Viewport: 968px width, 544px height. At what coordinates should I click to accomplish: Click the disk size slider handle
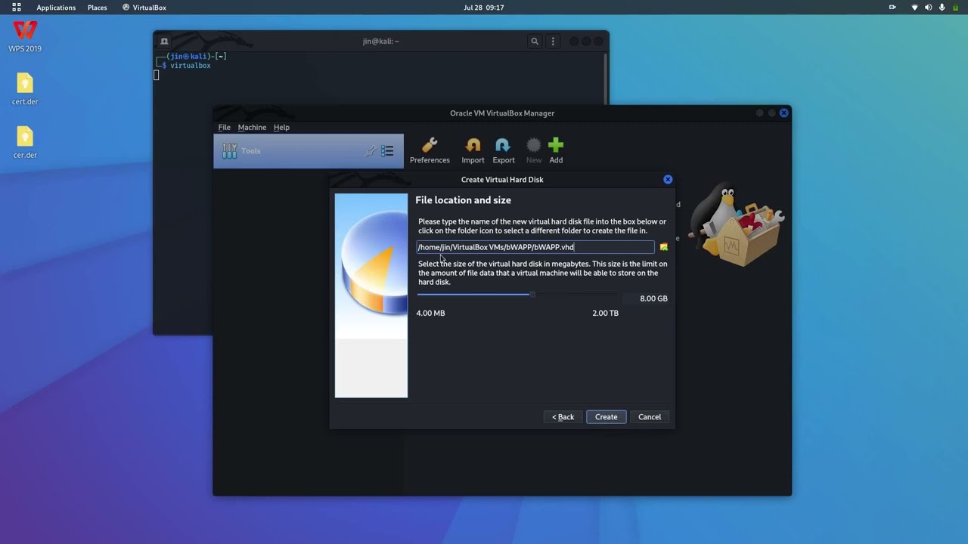coord(532,295)
